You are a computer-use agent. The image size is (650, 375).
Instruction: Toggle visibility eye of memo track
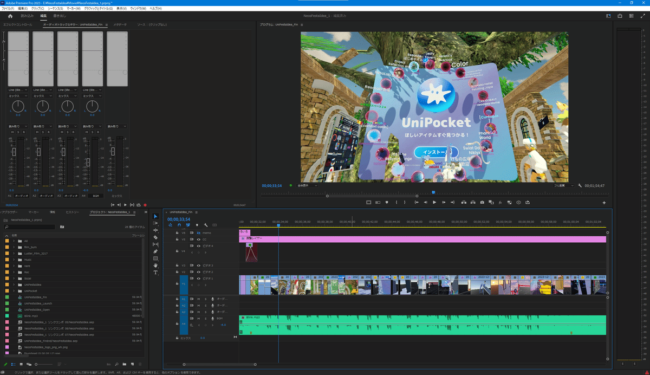pyautogui.click(x=199, y=233)
